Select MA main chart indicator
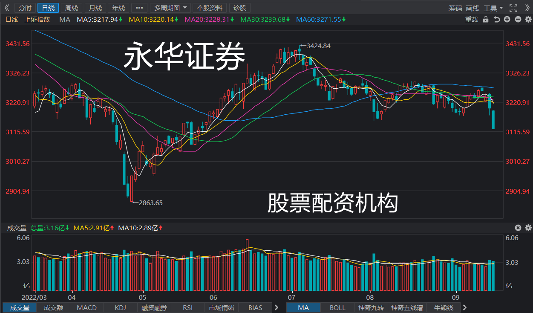This screenshot has width=533, height=313. point(303,307)
